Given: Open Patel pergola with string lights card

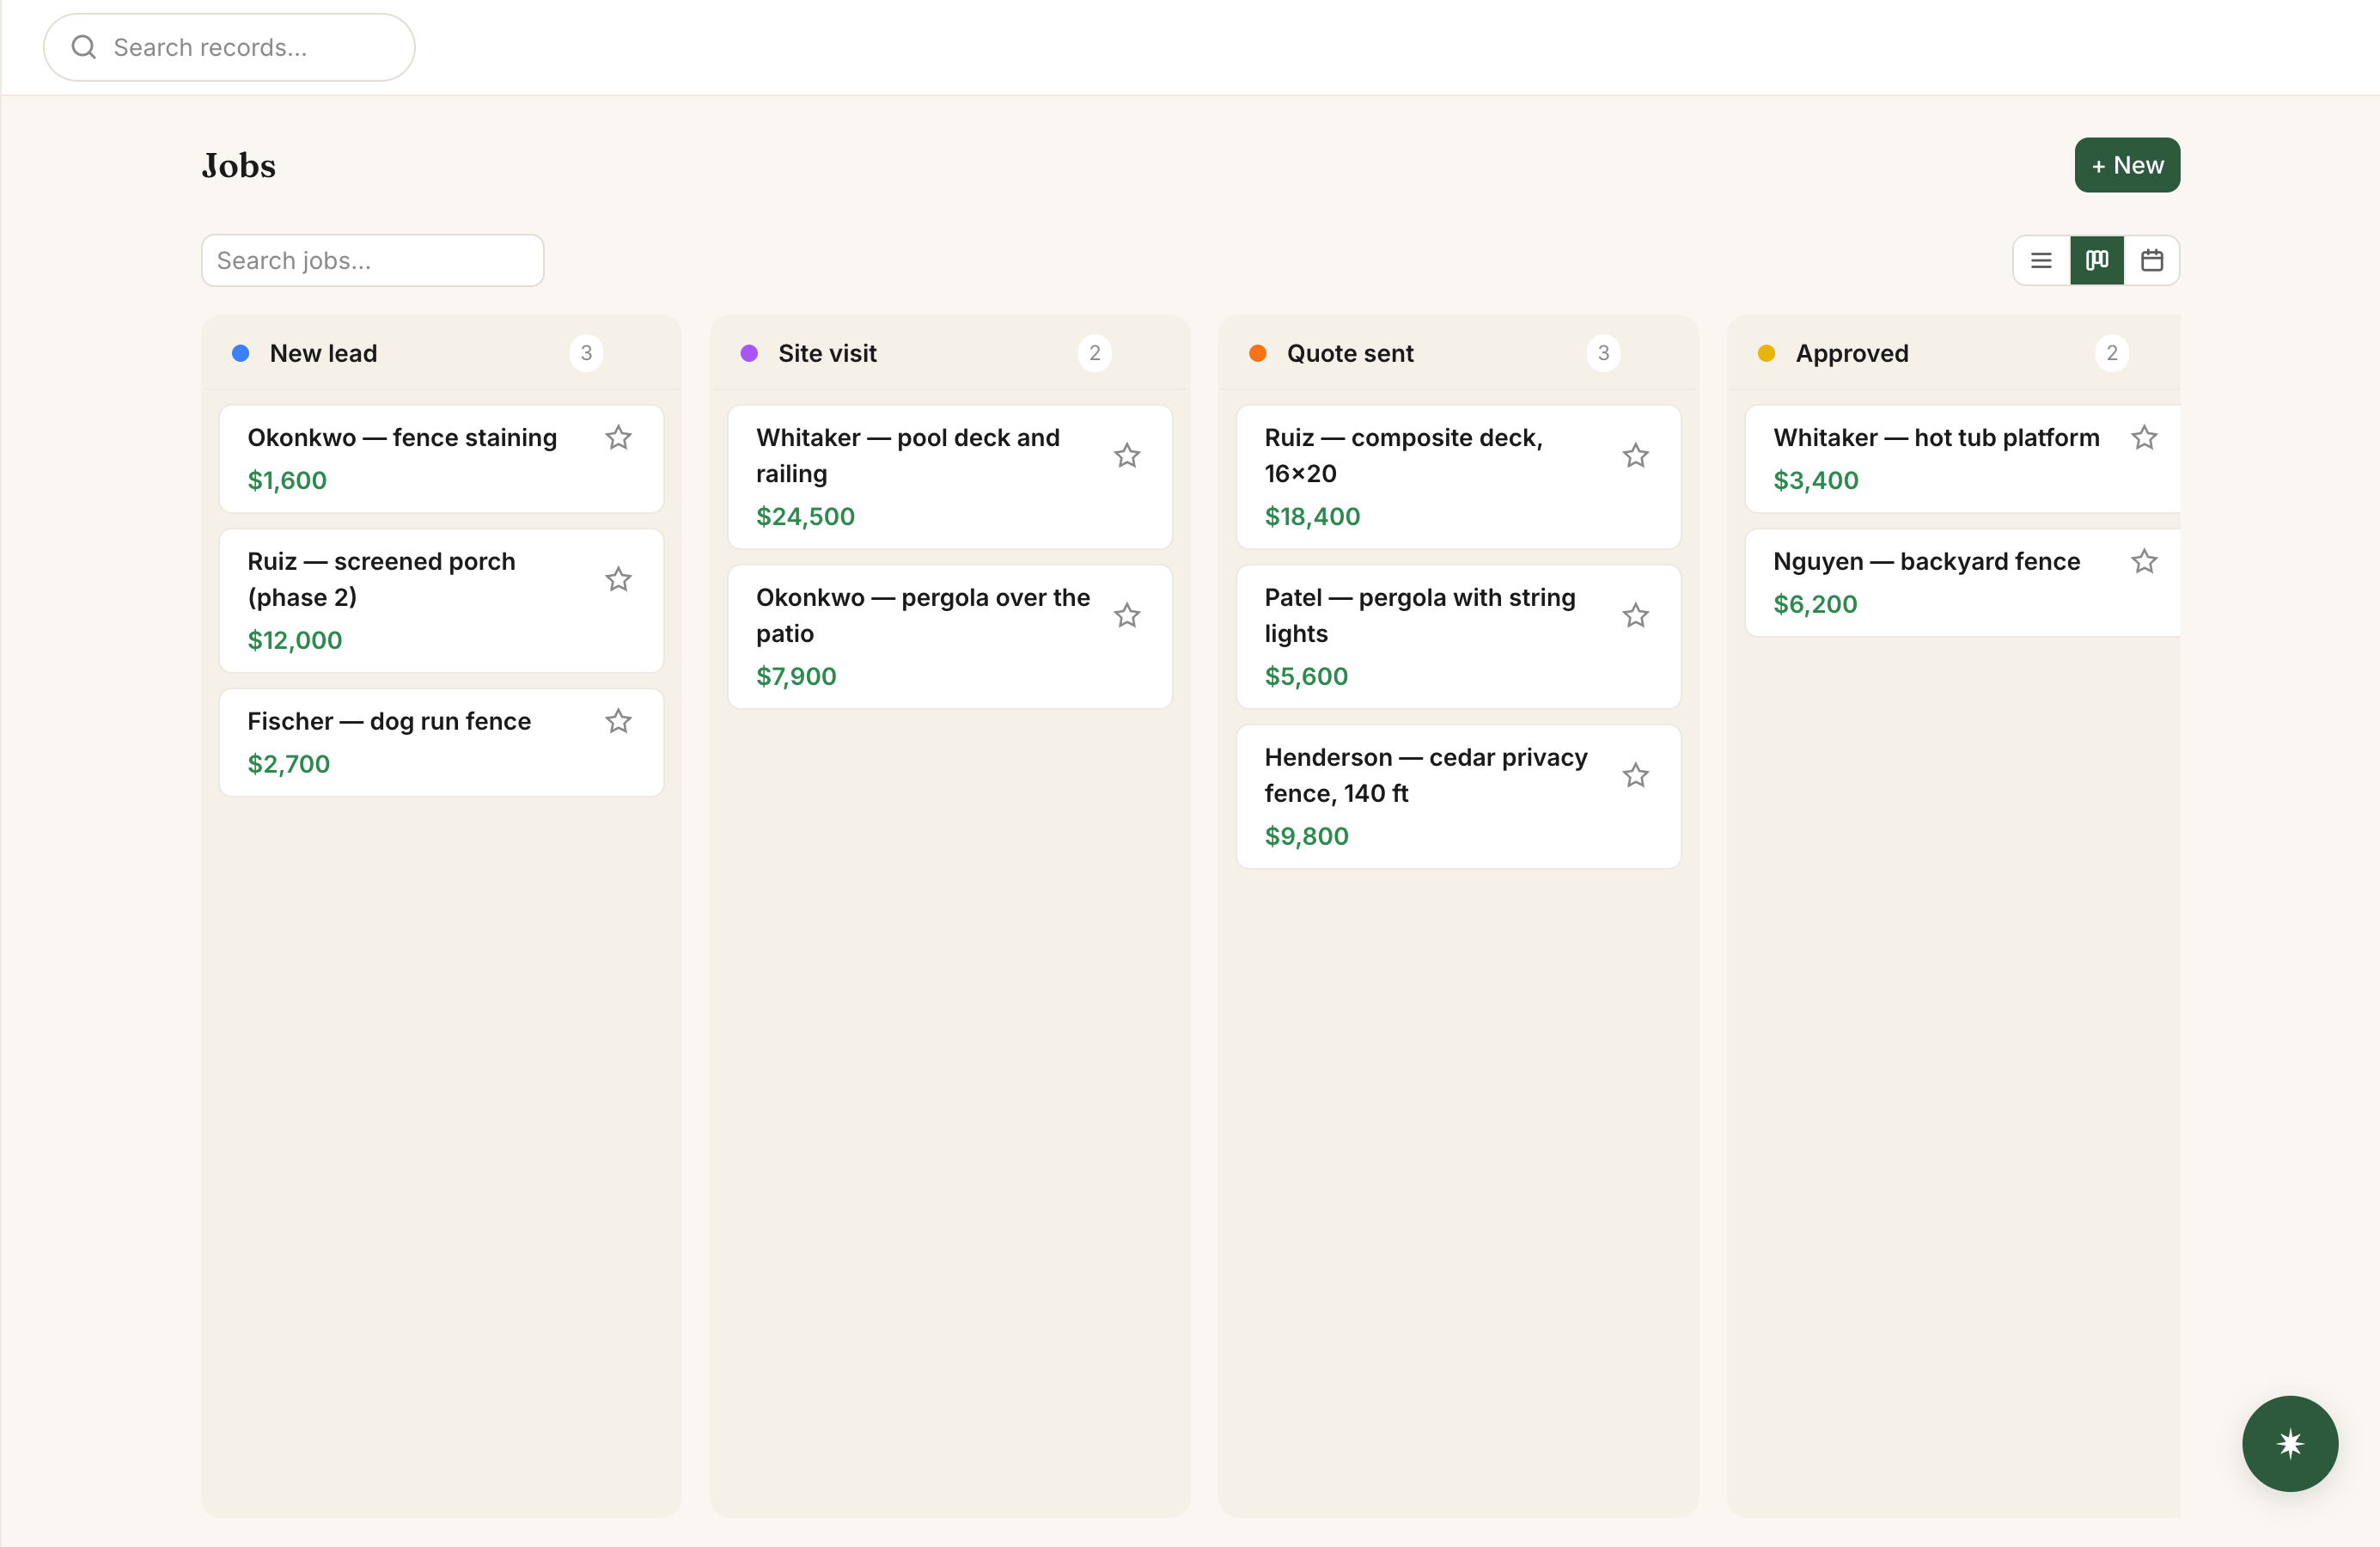Looking at the screenshot, I should coord(1458,637).
